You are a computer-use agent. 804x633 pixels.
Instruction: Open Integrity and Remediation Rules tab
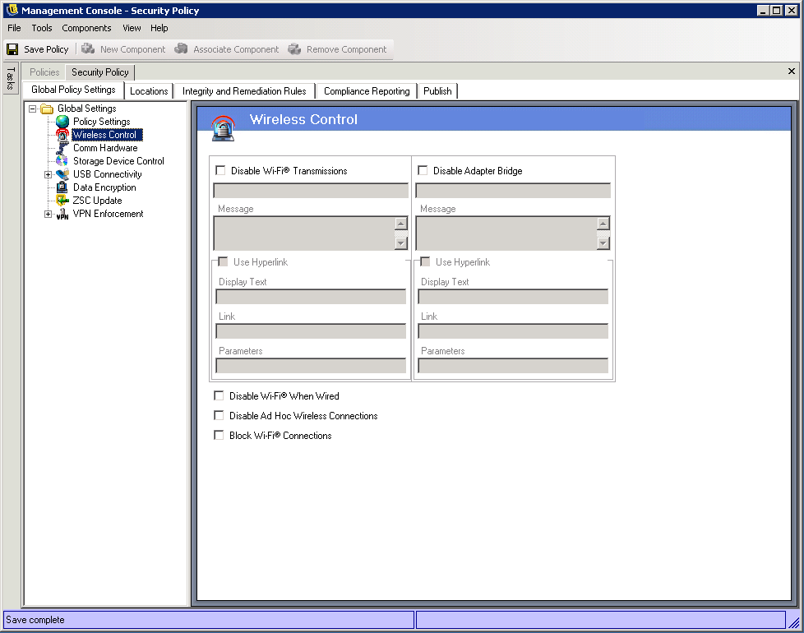pos(244,91)
